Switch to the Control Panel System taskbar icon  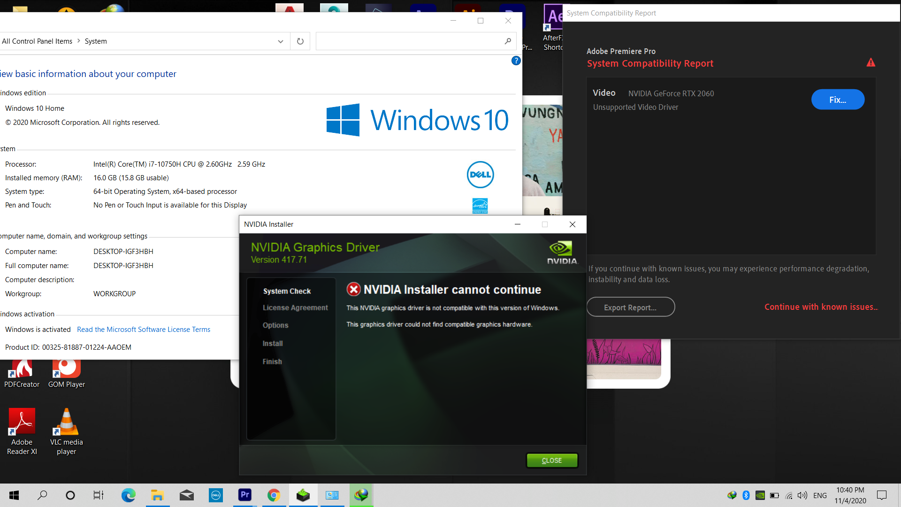click(332, 495)
